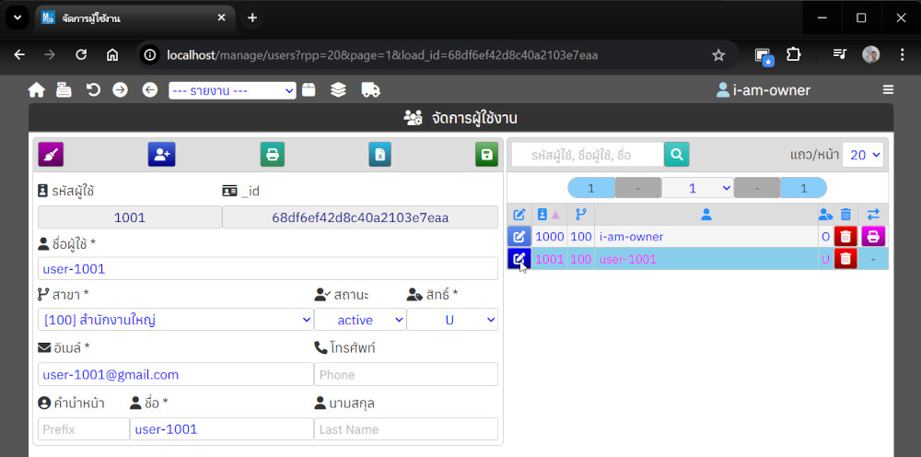This screenshot has height=457, width=921.
Task: Open the cash register (POS) icon
Action: [x=64, y=89]
